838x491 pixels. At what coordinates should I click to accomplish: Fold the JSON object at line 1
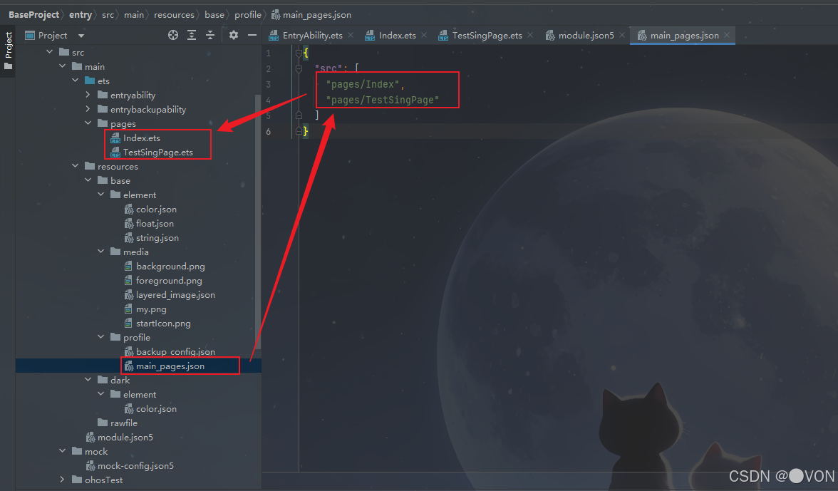pos(299,53)
